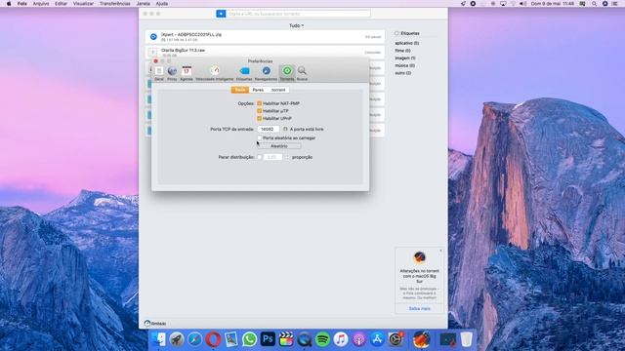Close the Preferências window

point(156,60)
